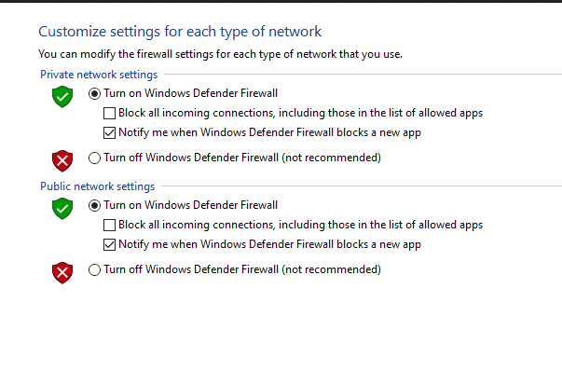Select Turn off Windows Defender Firewall for Private network
The width and height of the screenshot is (562, 385).
click(94, 158)
